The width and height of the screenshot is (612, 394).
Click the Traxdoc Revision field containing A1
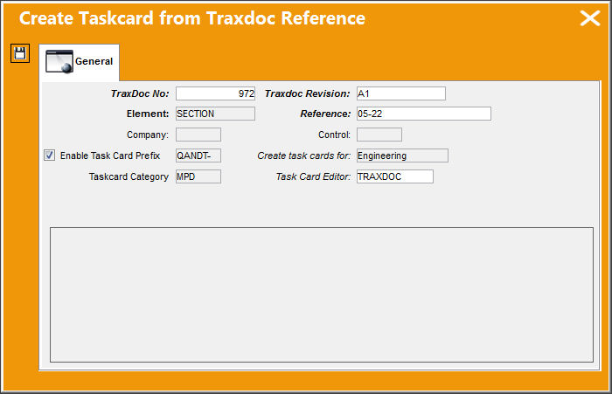pos(400,93)
